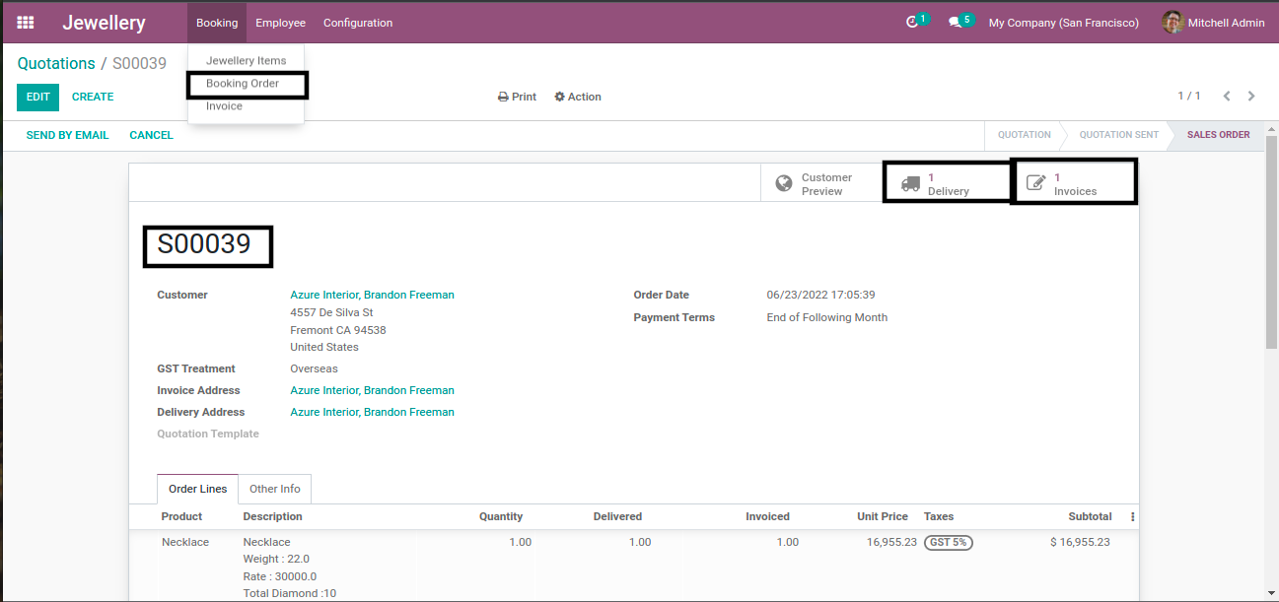Click the Product column header
The width and height of the screenshot is (1279, 602).
[x=181, y=516]
